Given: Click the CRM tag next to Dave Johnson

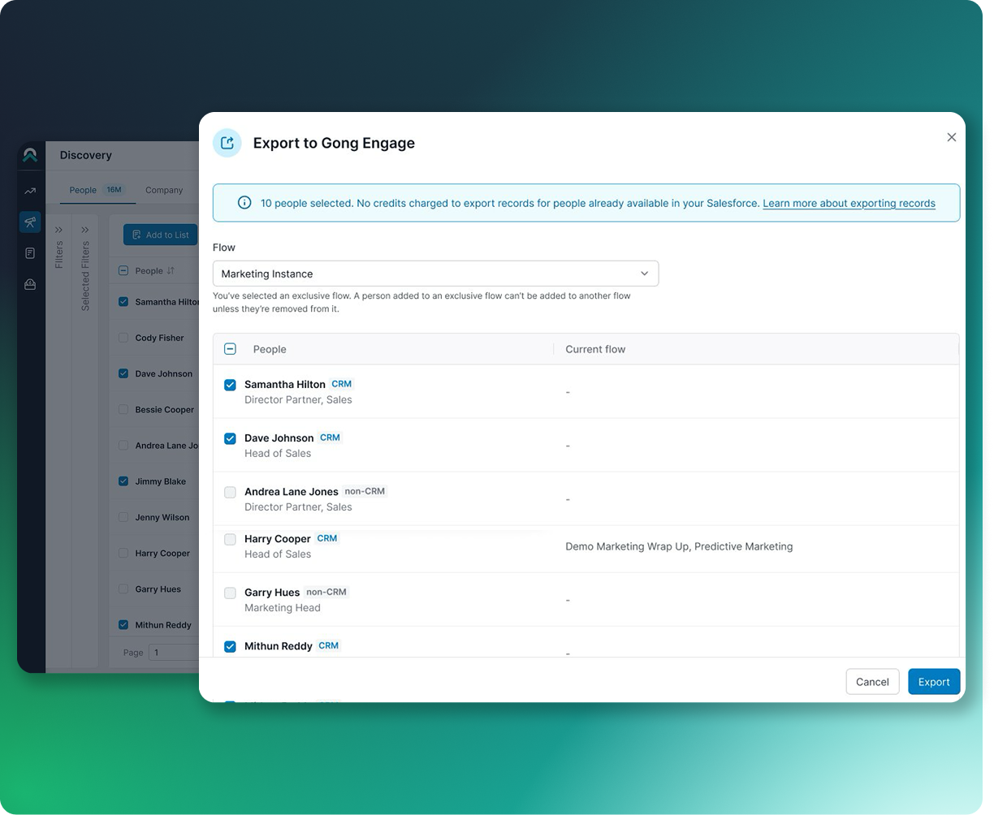Looking at the screenshot, I should click(x=330, y=438).
